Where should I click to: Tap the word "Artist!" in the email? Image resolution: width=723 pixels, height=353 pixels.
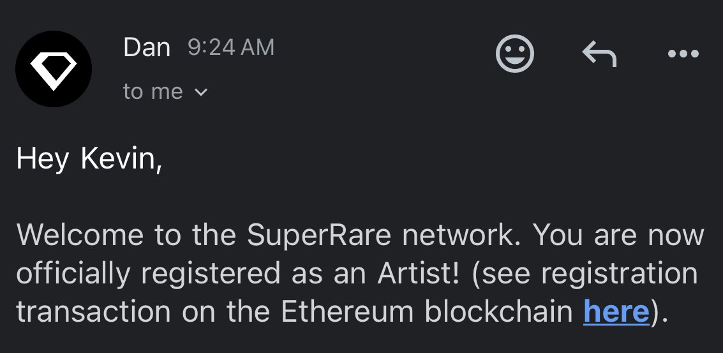tap(419, 273)
